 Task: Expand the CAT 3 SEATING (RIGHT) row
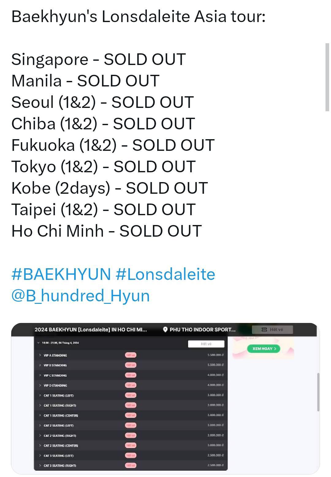click(x=131, y=465)
